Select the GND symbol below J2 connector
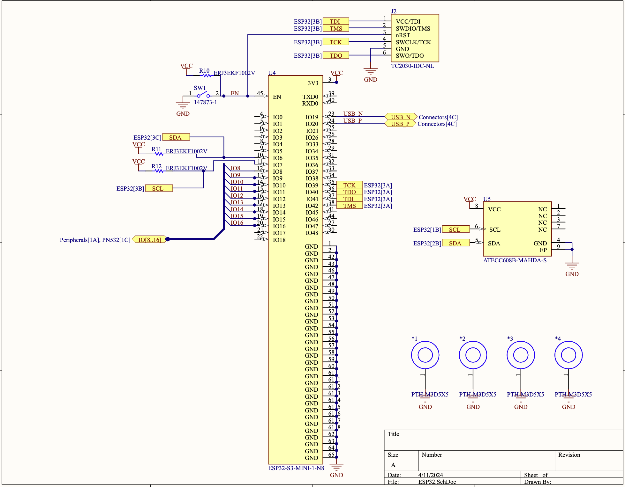Image resolution: width=625 pixels, height=487 pixels. 370,72
